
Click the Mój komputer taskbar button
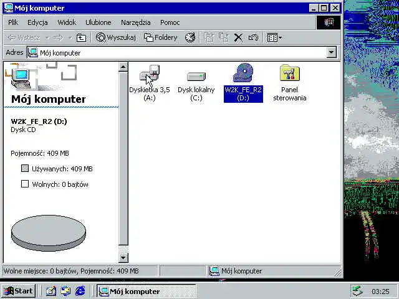click(146, 291)
